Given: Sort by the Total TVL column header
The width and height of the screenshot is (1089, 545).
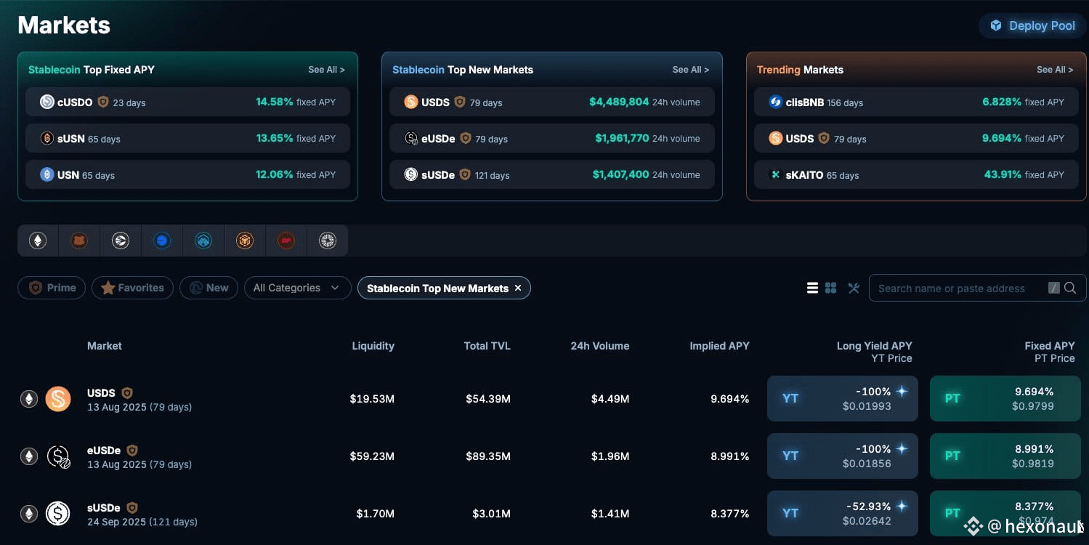Looking at the screenshot, I should click(x=487, y=346).
